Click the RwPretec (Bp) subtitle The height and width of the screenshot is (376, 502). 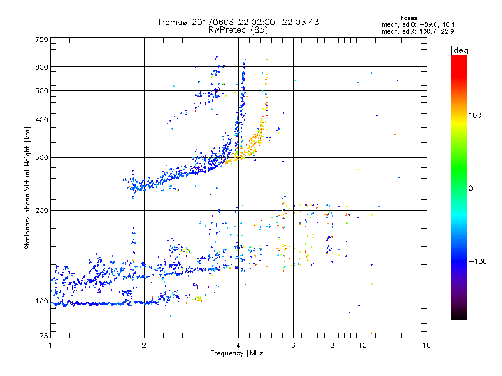tap(238, 29)
